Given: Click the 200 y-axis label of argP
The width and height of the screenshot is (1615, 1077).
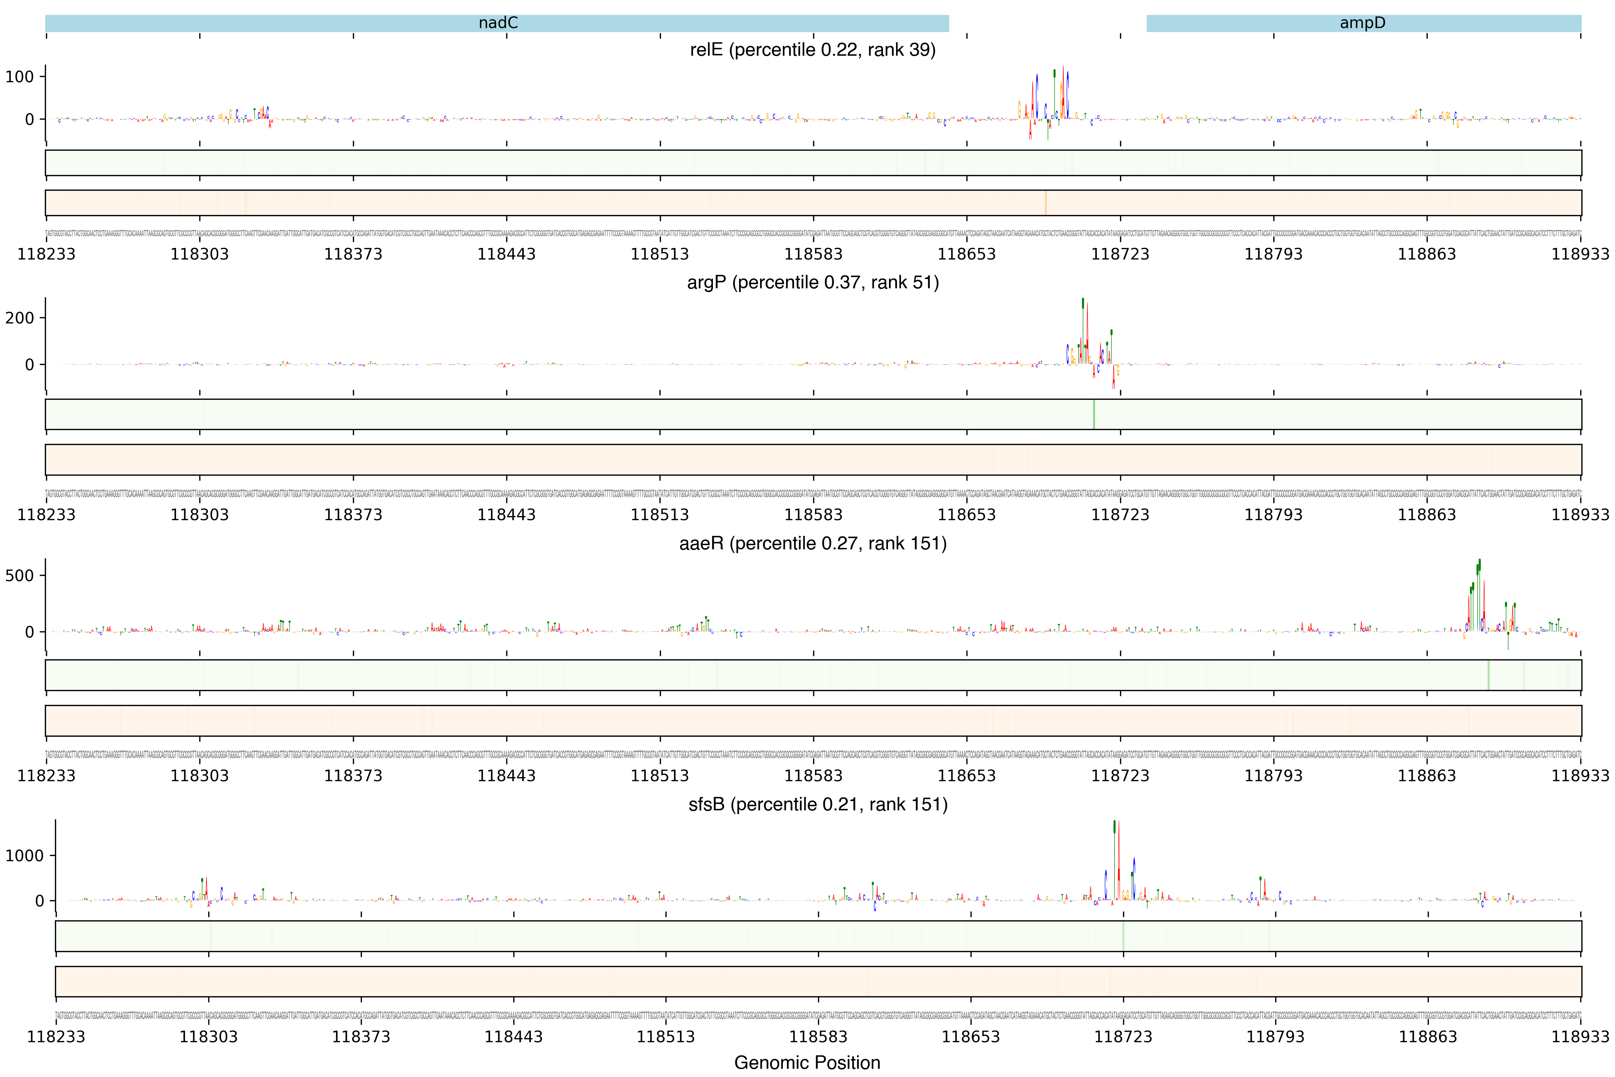Looking at the screenshot, I should (x=19, y=318).
